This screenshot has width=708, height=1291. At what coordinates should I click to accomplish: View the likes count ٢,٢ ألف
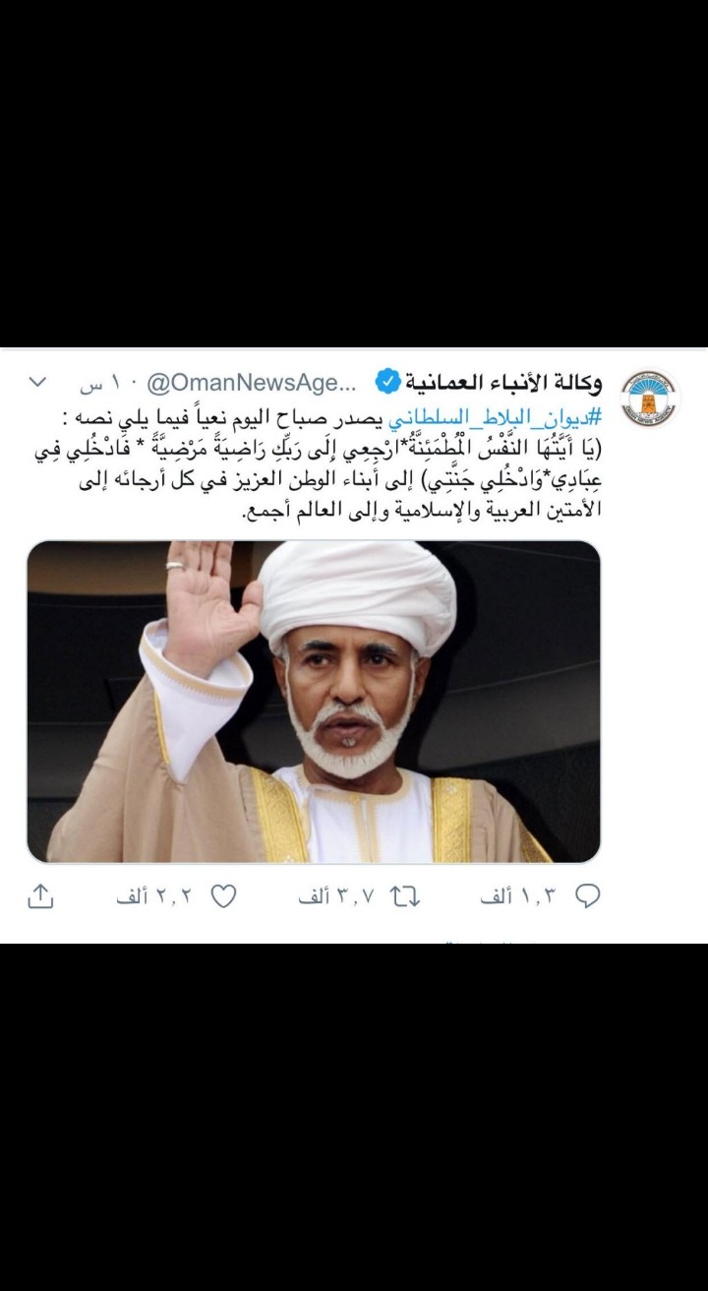pos(155,897)
